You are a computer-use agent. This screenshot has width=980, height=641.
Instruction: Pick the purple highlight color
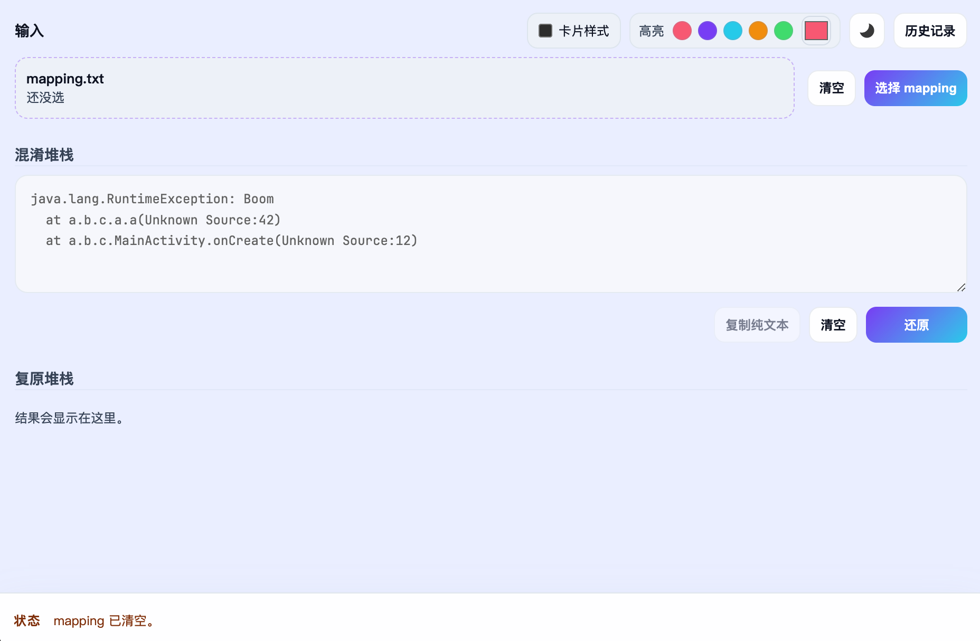coord(708,31)
